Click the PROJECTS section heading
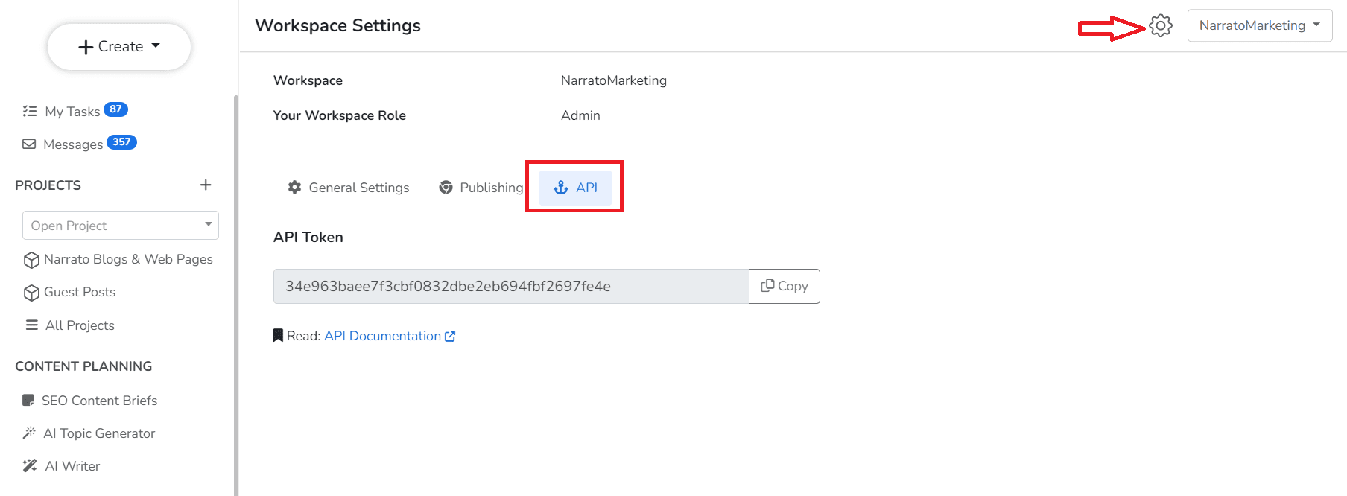Screen dimensions: 1347x496 [x=48, y=185]
